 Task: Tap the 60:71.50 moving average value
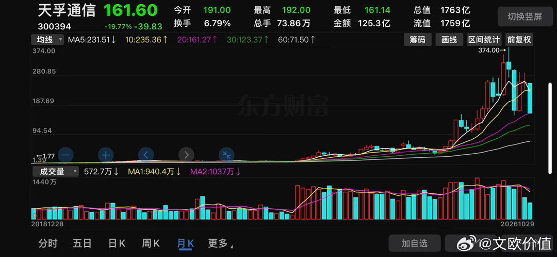point(296,40)
